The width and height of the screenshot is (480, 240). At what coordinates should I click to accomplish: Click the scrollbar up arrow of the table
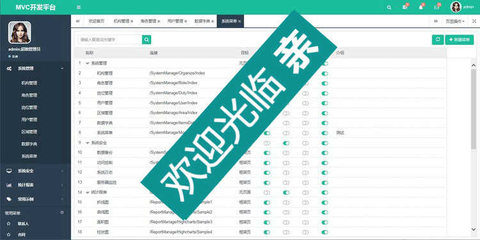coord(474,65)
